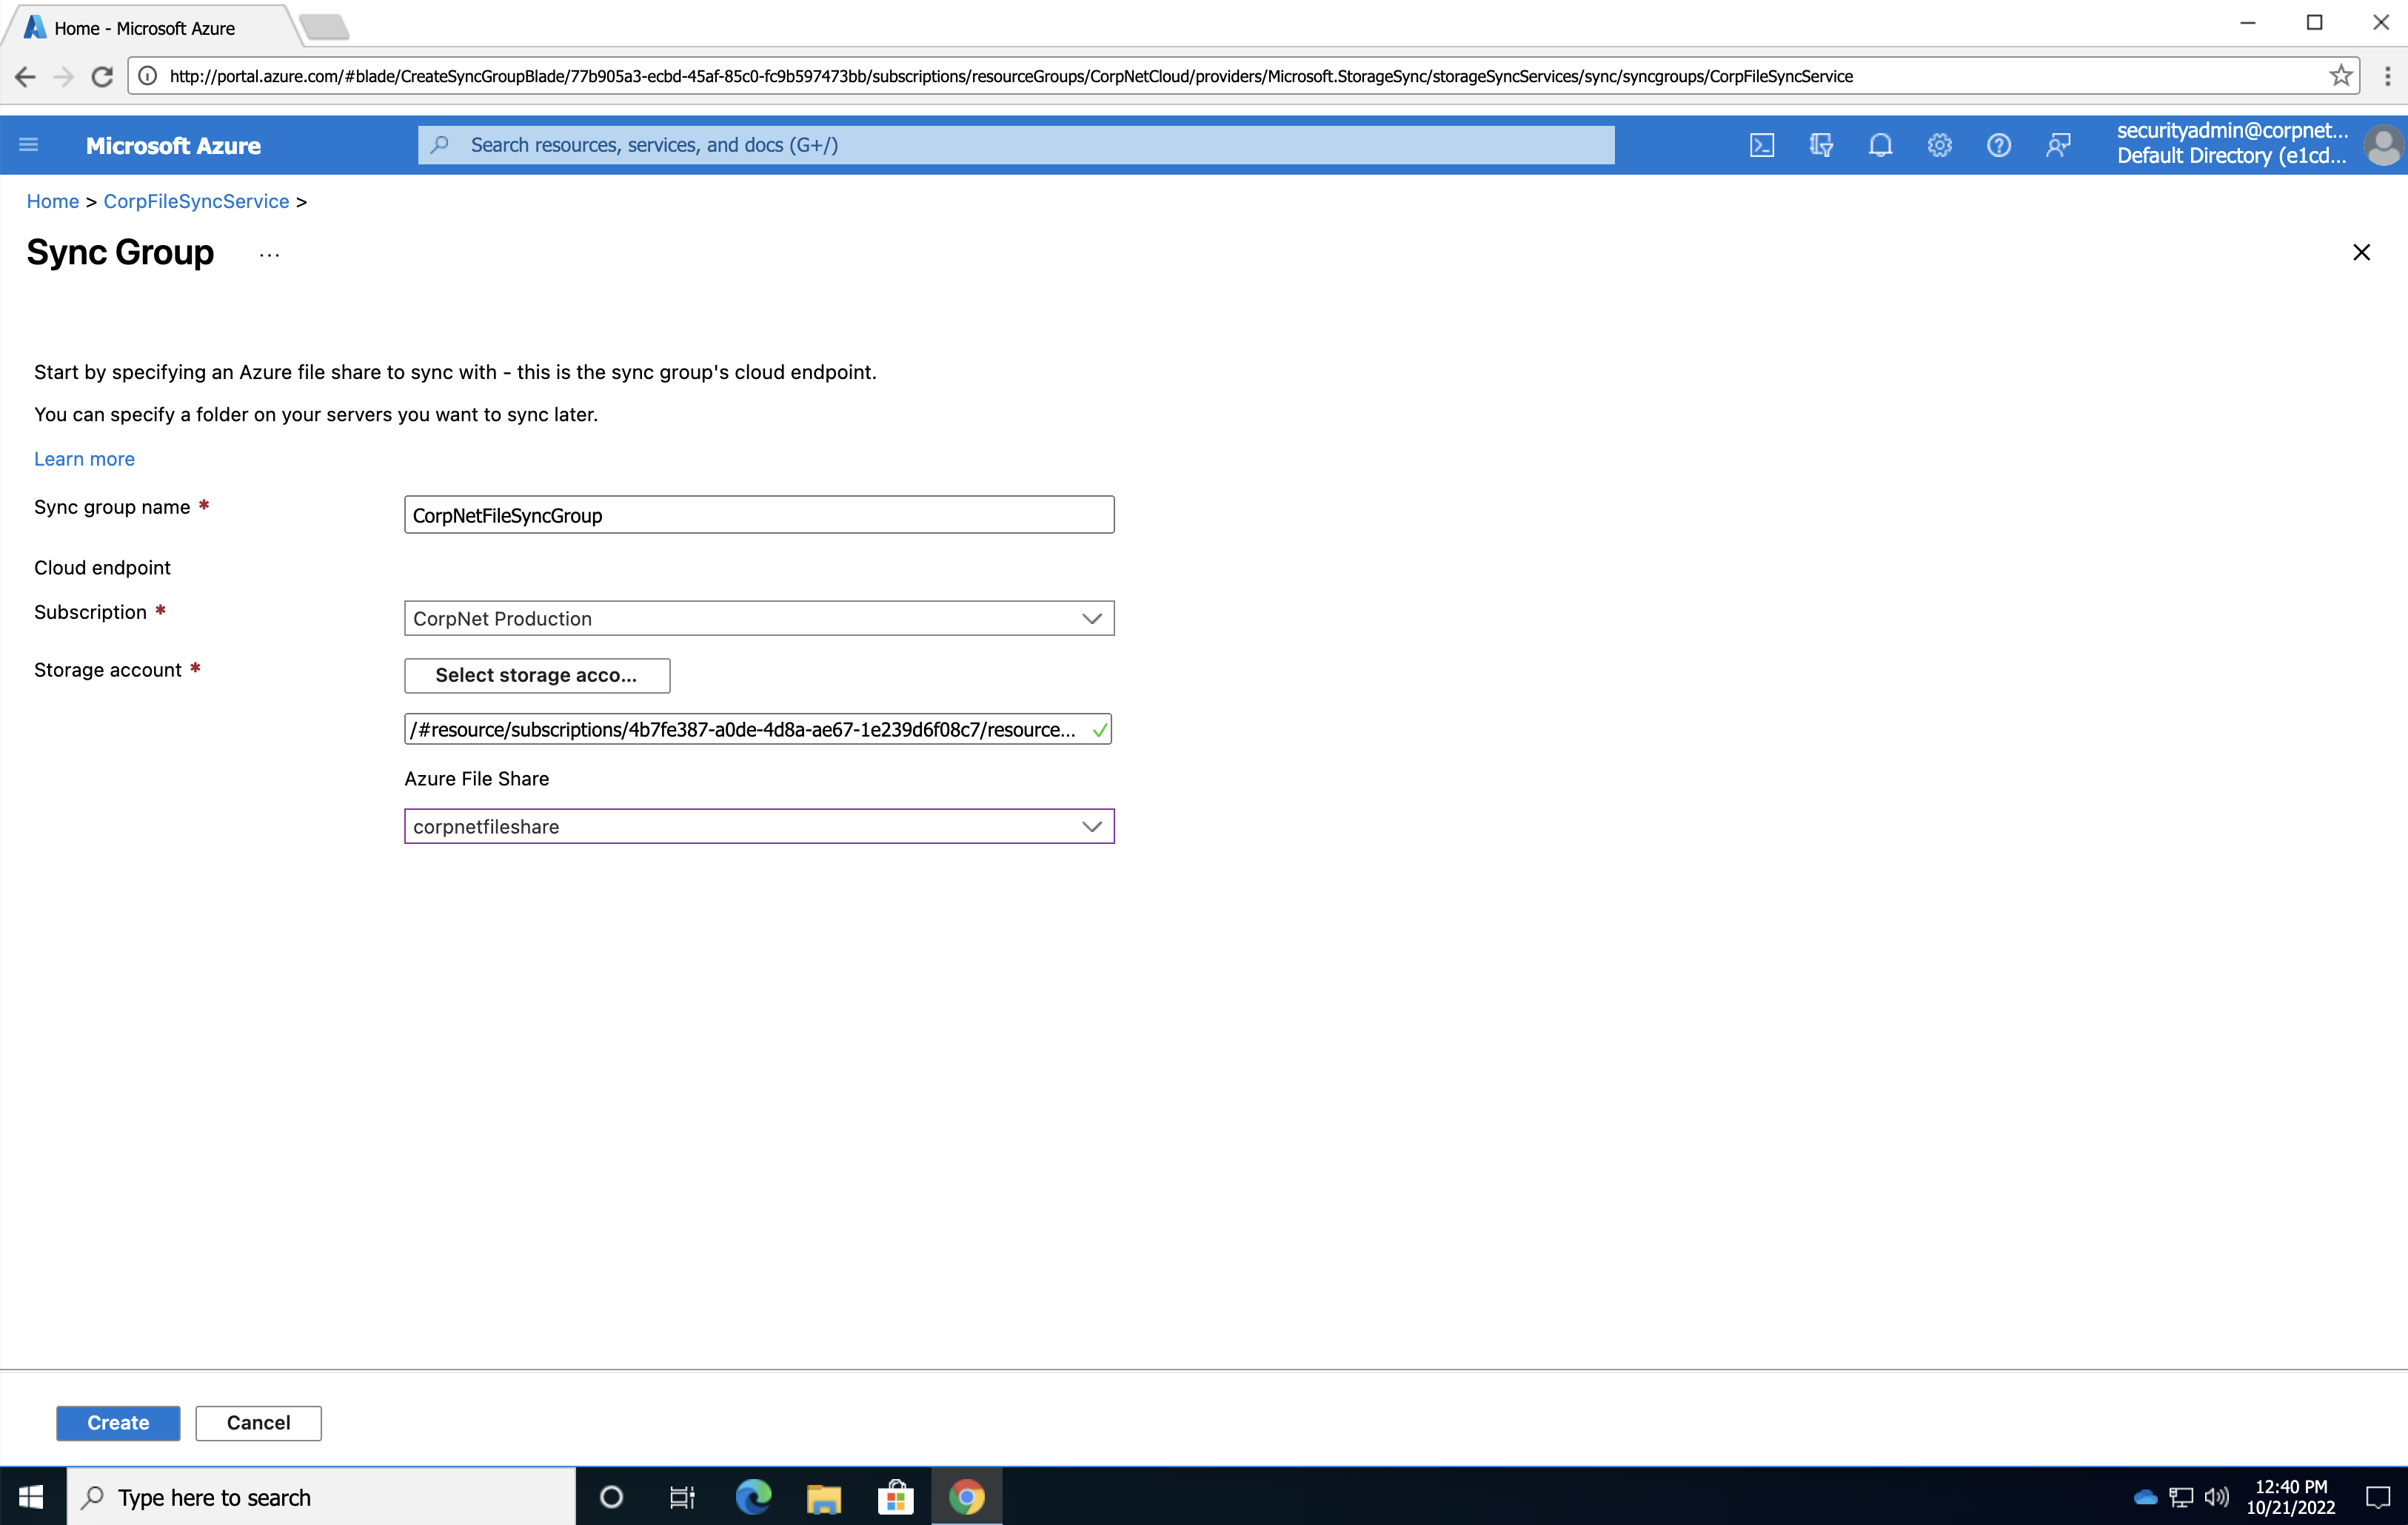This screenshot has width=2408, height=1525.
Task: Click Learn more about sync groups
Action: (84, 458)
